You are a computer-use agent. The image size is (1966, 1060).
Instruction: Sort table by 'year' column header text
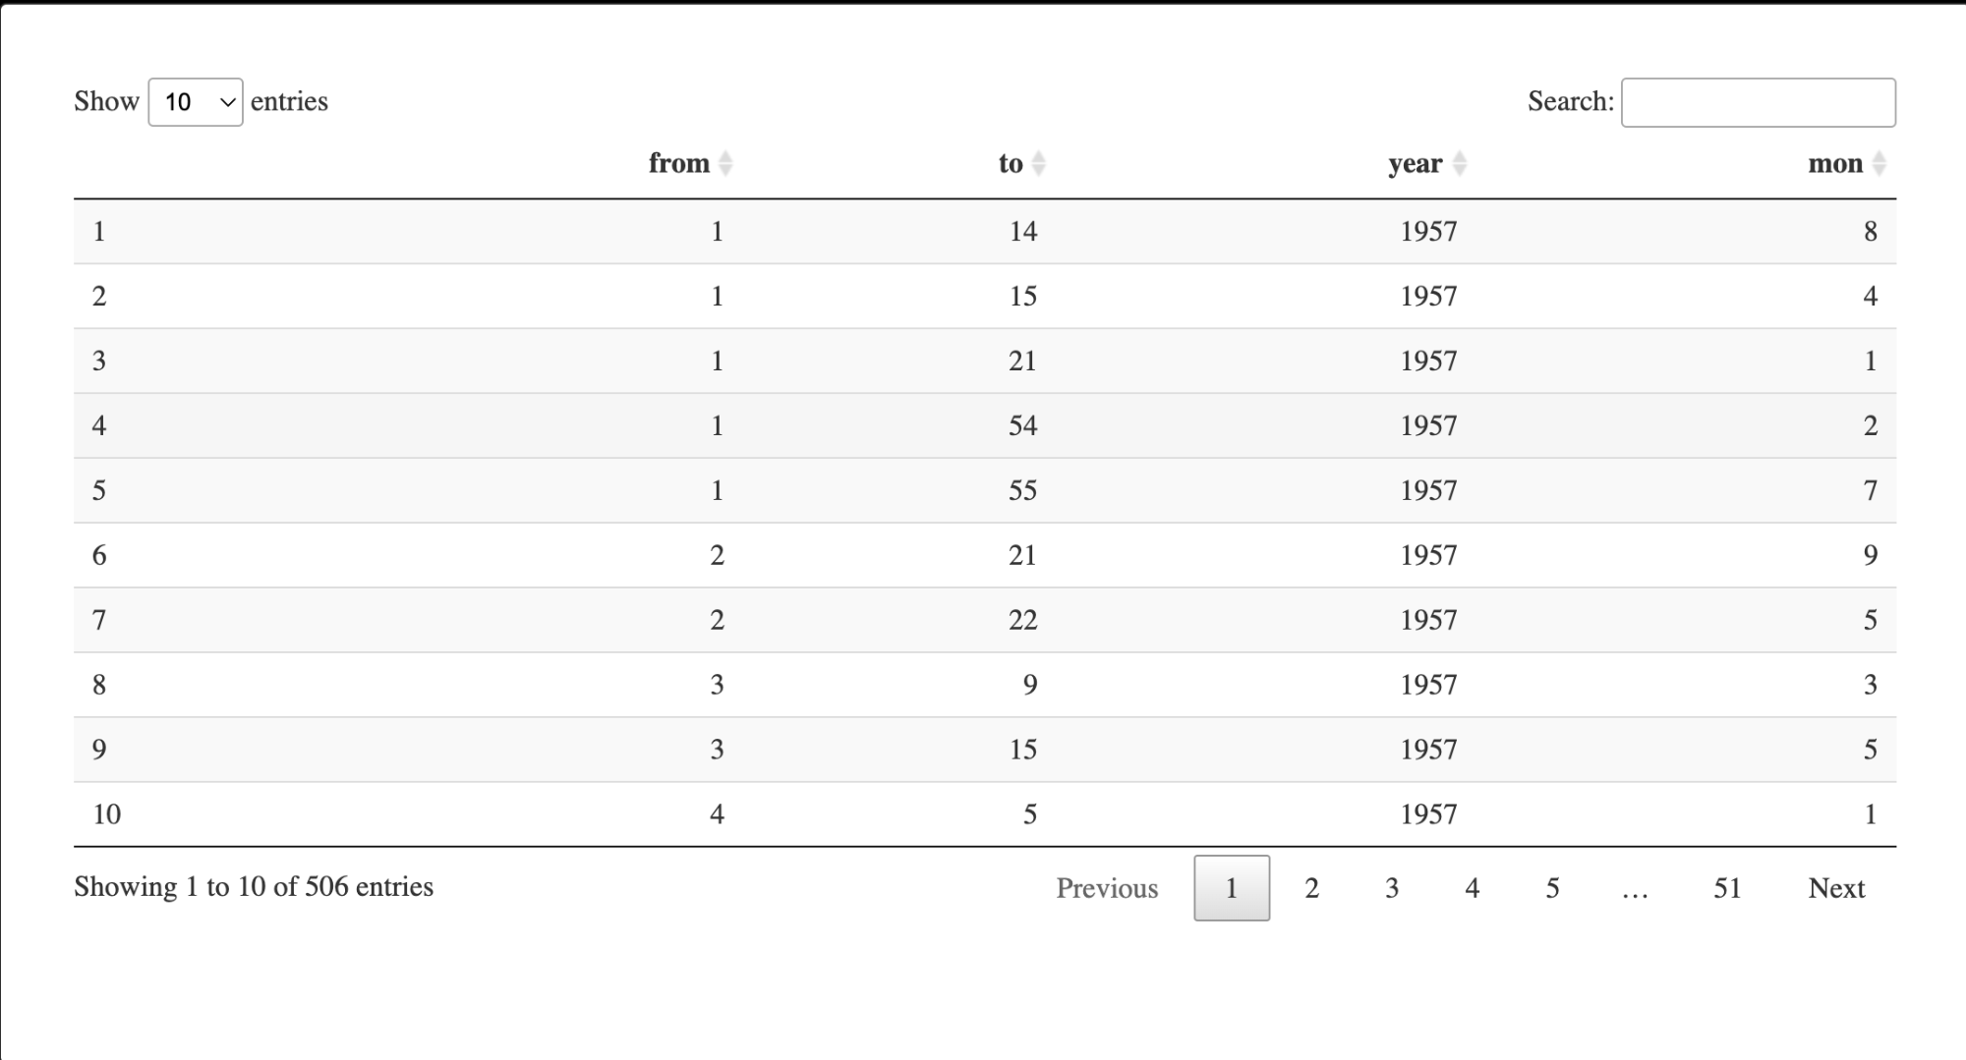1415,163
